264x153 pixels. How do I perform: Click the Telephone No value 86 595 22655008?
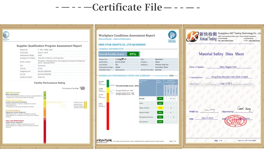[44, 71]
